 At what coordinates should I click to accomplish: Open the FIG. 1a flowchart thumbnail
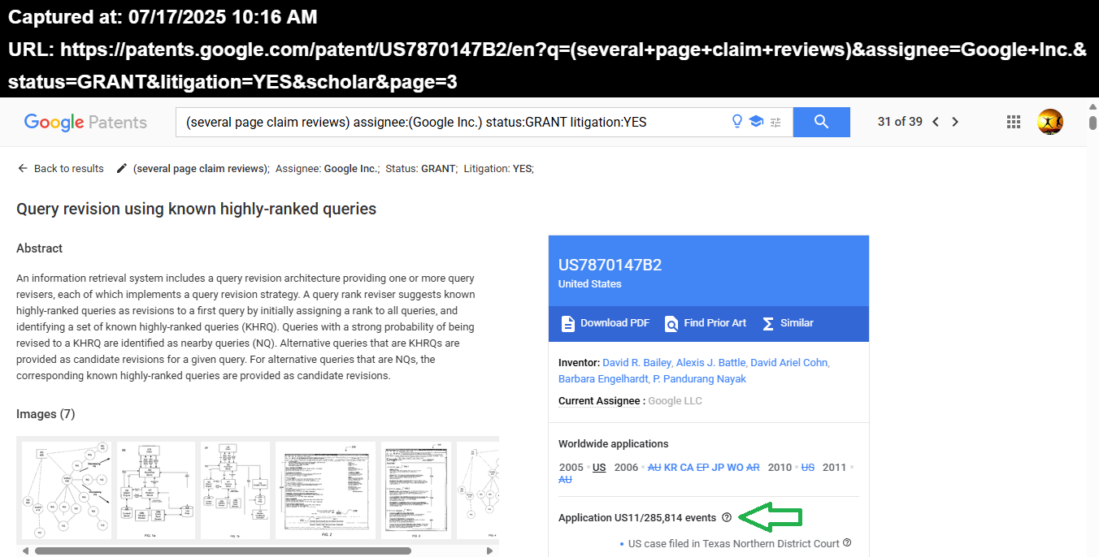pos(156,490)
